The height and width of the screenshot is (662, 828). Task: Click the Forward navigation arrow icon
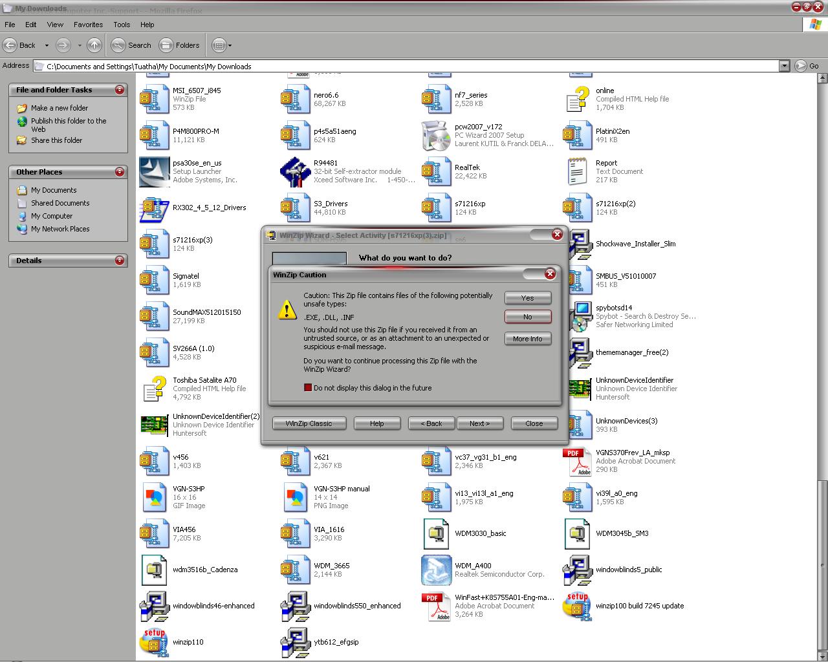63,45
